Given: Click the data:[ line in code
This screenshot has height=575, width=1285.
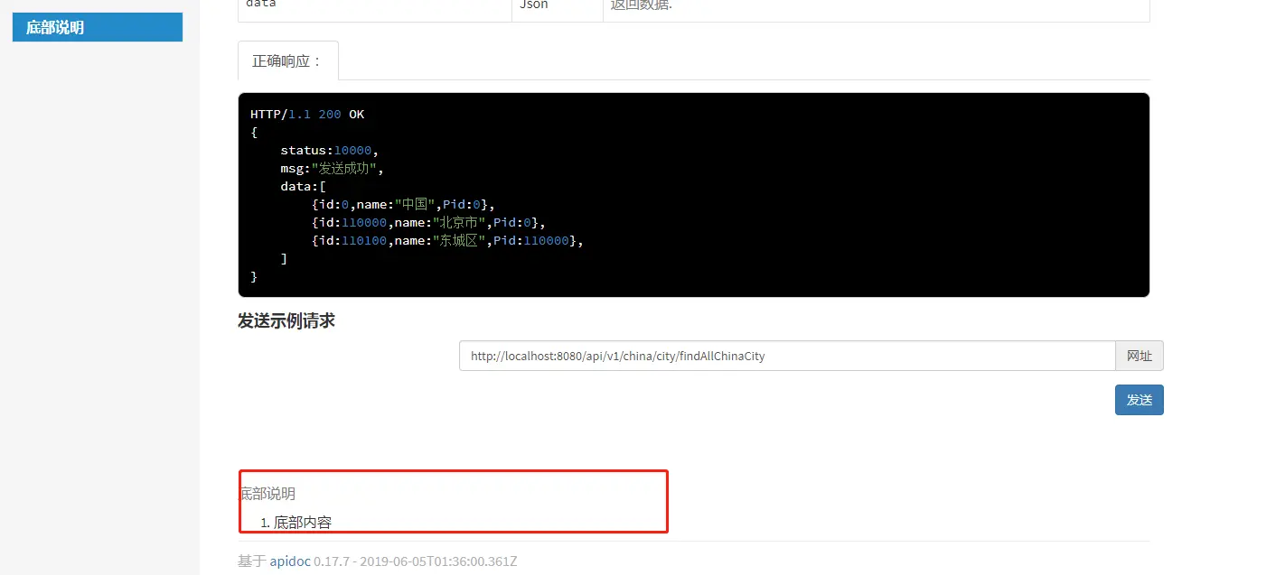Looking at the screenshot, I should click(303, 187).
